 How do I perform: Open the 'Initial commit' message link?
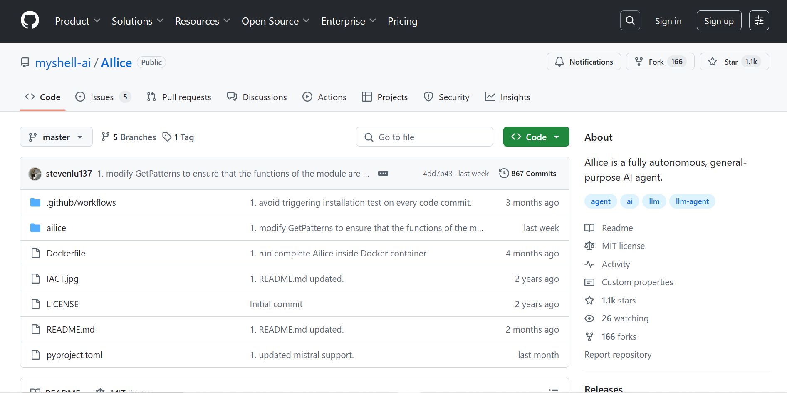276,304
